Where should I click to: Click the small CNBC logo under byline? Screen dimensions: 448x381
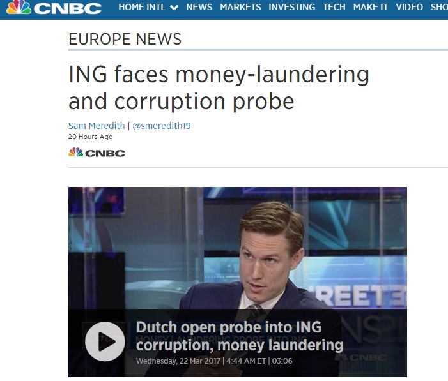[x=97, y=153]
